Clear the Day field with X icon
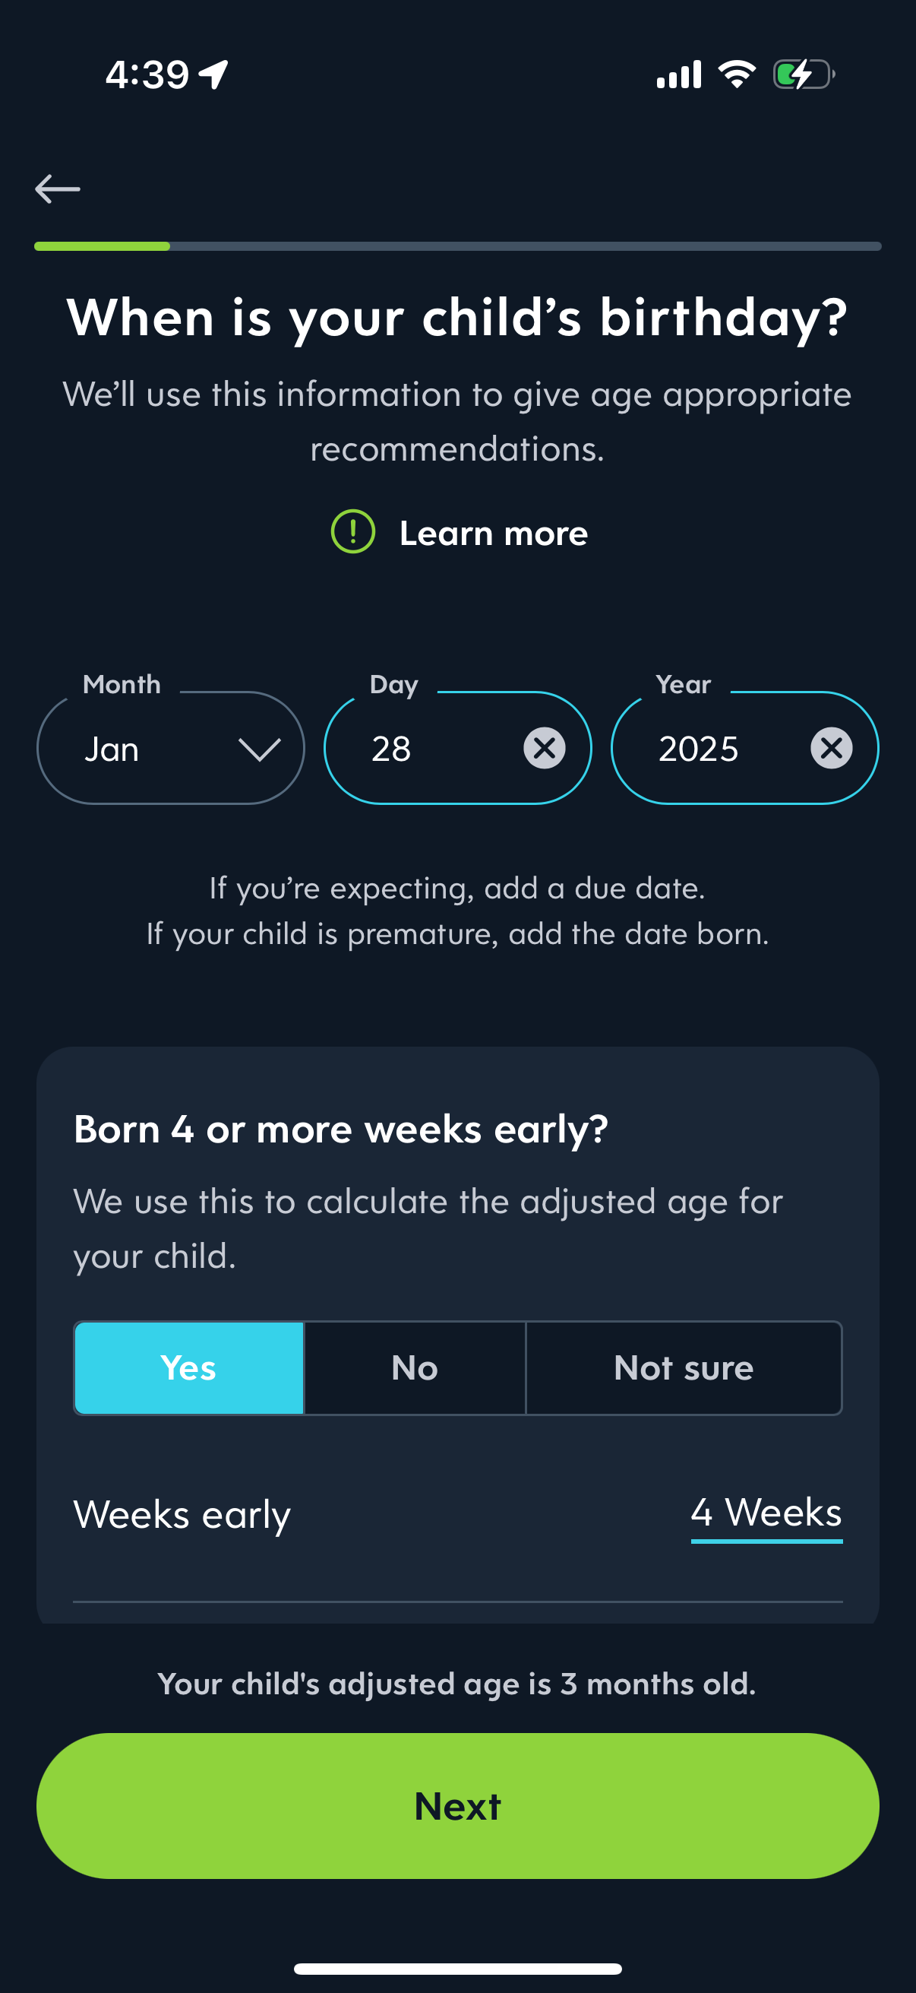Viewport: 916px width, 1993px height. coord(544,748)
